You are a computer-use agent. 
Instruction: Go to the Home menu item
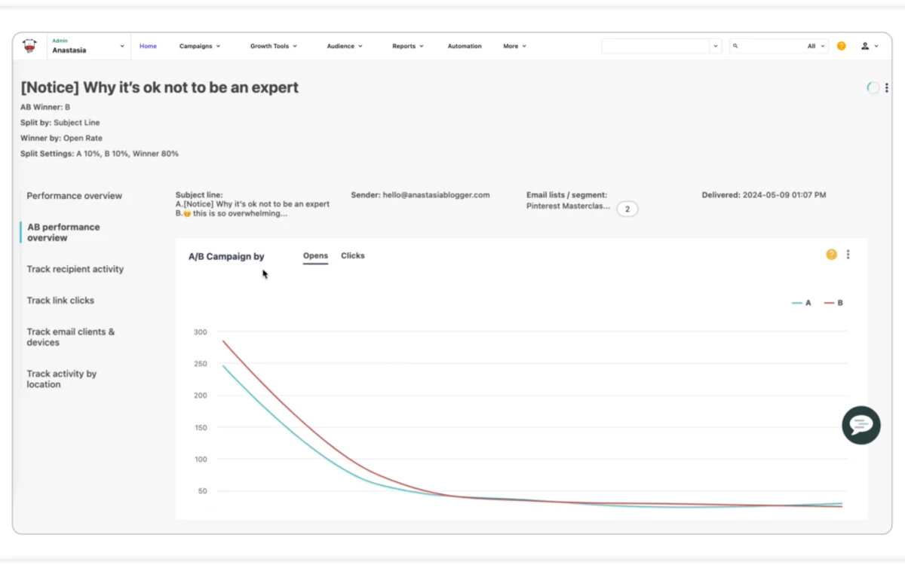[x=148, y=46]
